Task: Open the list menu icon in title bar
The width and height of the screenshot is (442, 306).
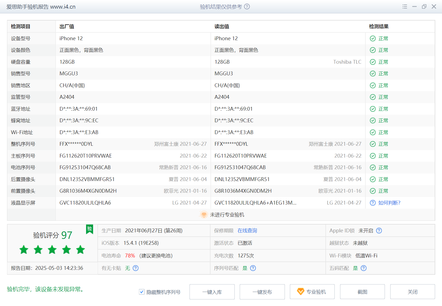Action: click(405, 6)
